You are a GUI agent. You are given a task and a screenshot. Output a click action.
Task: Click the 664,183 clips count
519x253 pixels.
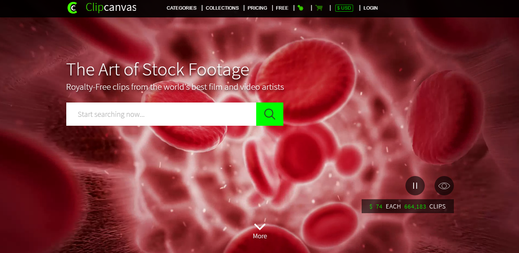[425, 207]
